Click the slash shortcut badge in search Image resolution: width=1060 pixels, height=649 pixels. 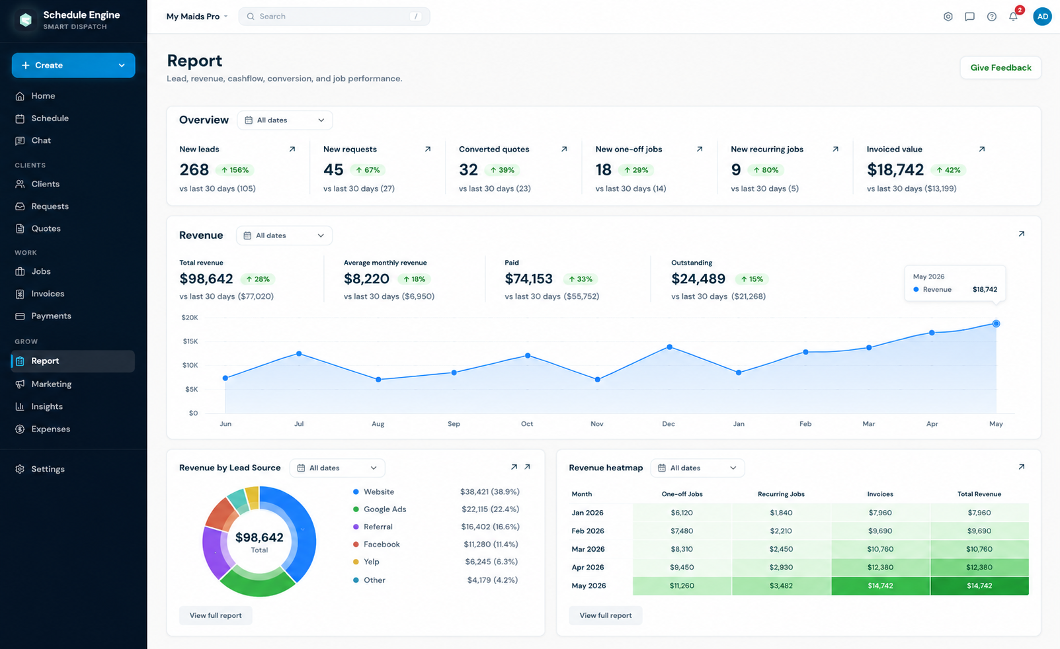(x=415, y=17)
